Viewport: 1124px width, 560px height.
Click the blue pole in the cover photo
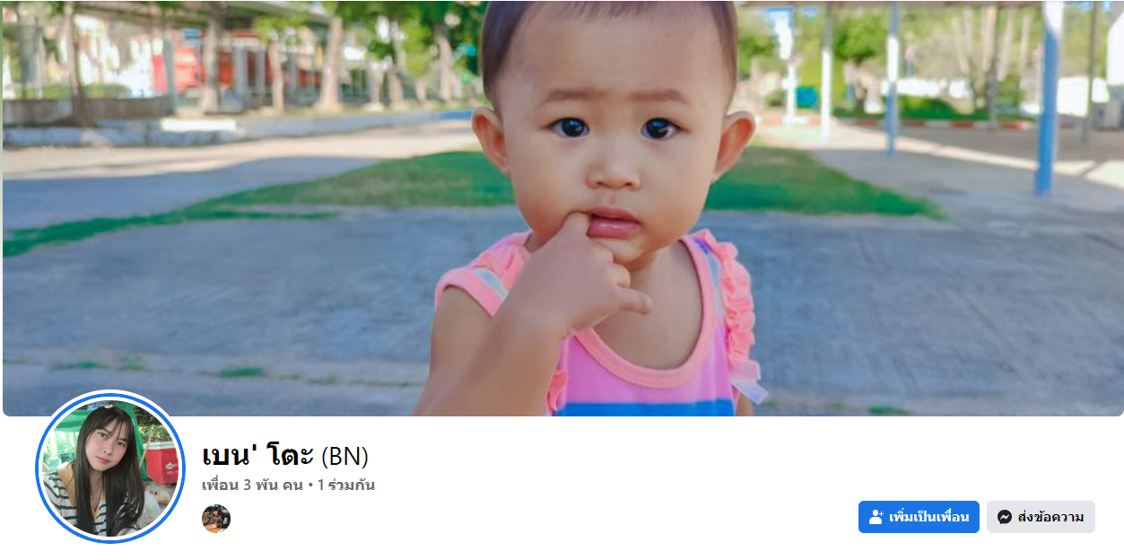click(x=1047, y=97)
